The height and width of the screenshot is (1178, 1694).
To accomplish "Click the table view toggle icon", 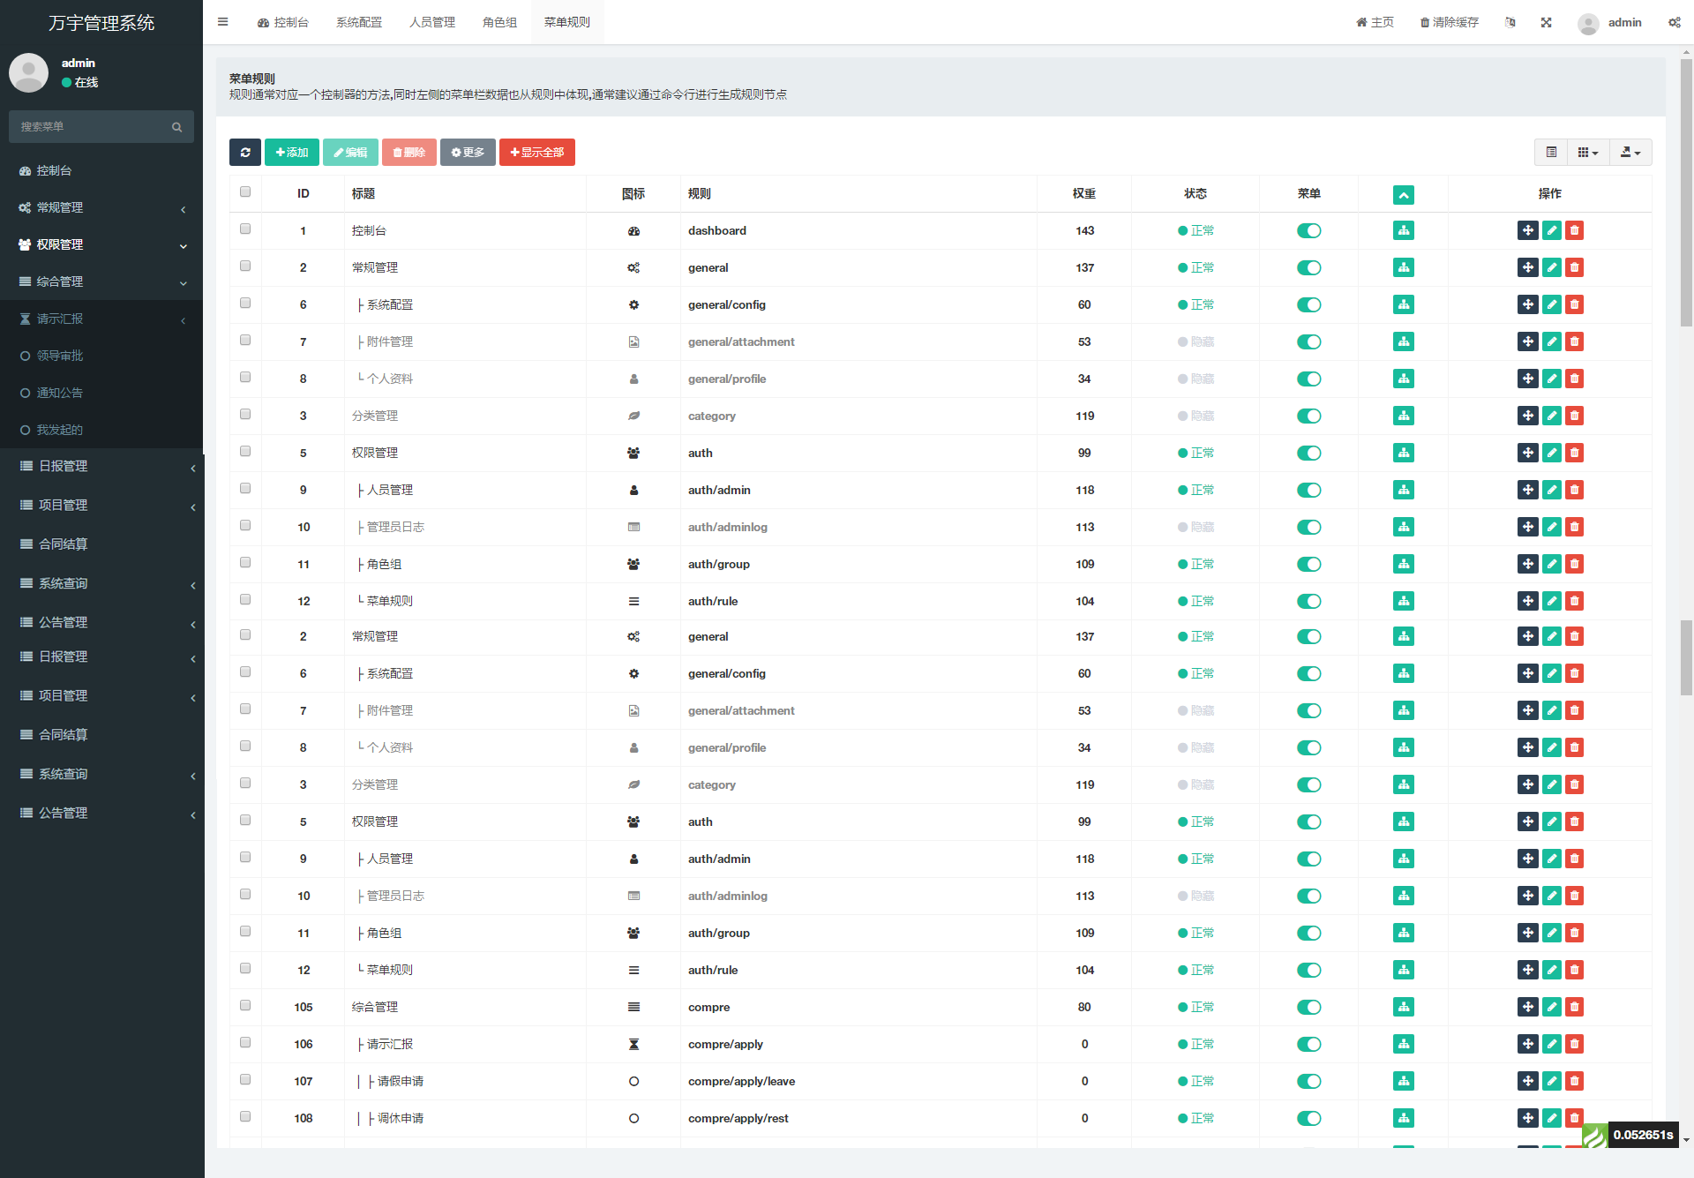I will tap(1551, 153).
